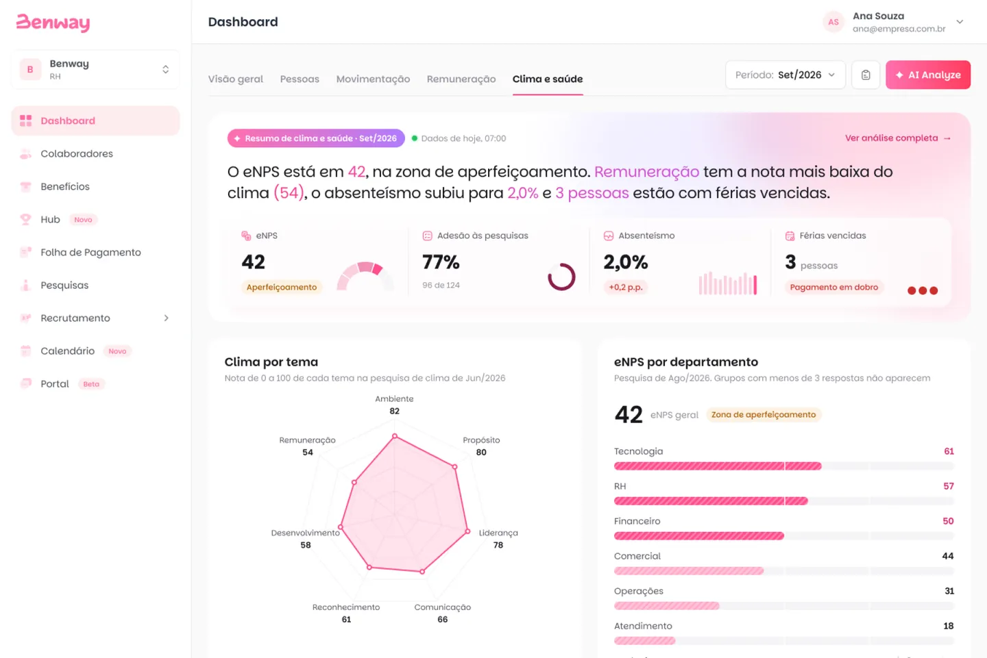Expand the Recrutamento submenu chevron

[166, 318]
